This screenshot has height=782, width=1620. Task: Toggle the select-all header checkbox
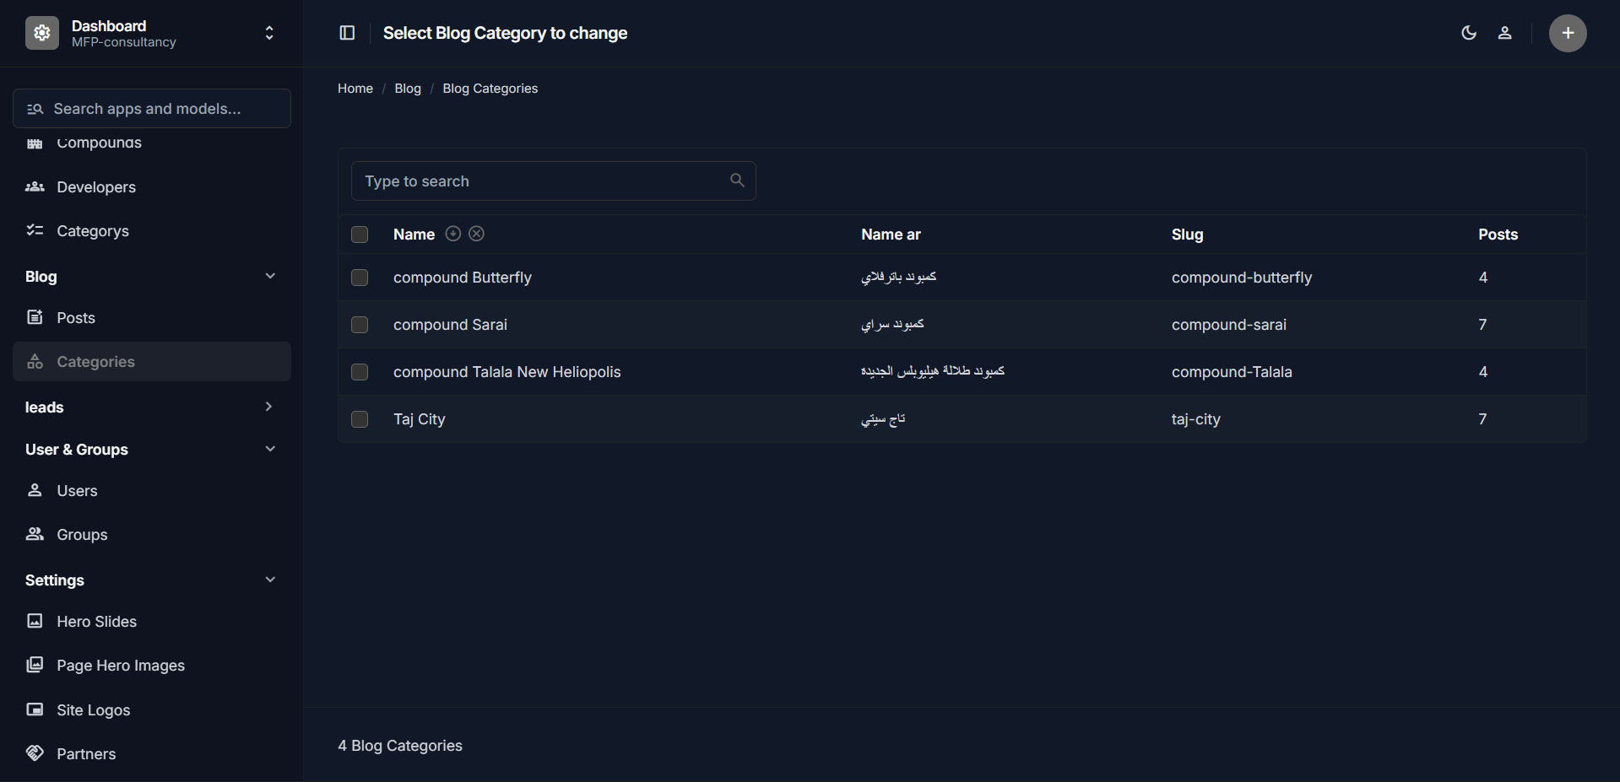point(360,235)
